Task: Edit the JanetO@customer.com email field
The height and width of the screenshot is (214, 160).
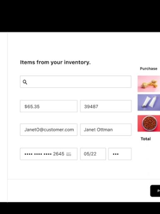Action: 48,130
